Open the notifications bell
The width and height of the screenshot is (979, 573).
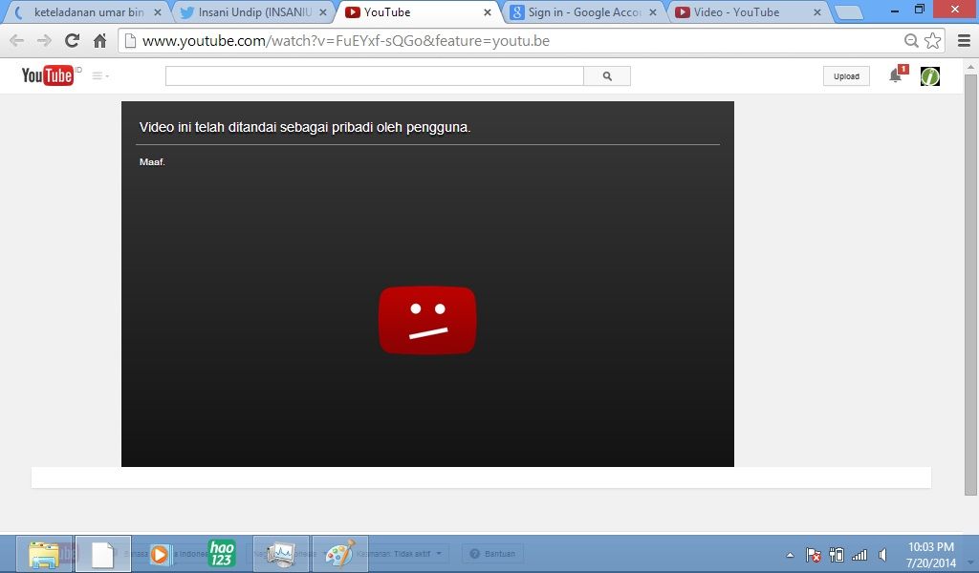click(x=896, y=75)
